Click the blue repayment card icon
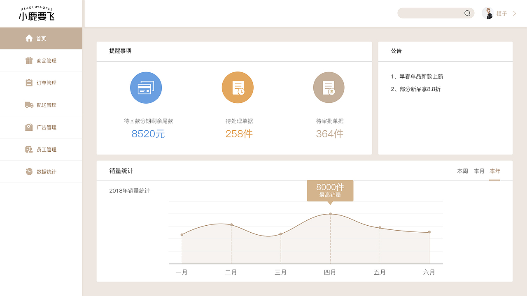Image resolution: width=527 pixels, height=296 pixels. point(146,87)
